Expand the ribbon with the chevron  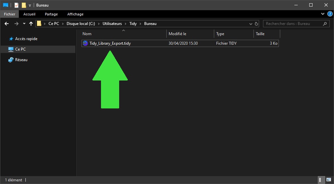pyautogui.click(x=322, y=14)
